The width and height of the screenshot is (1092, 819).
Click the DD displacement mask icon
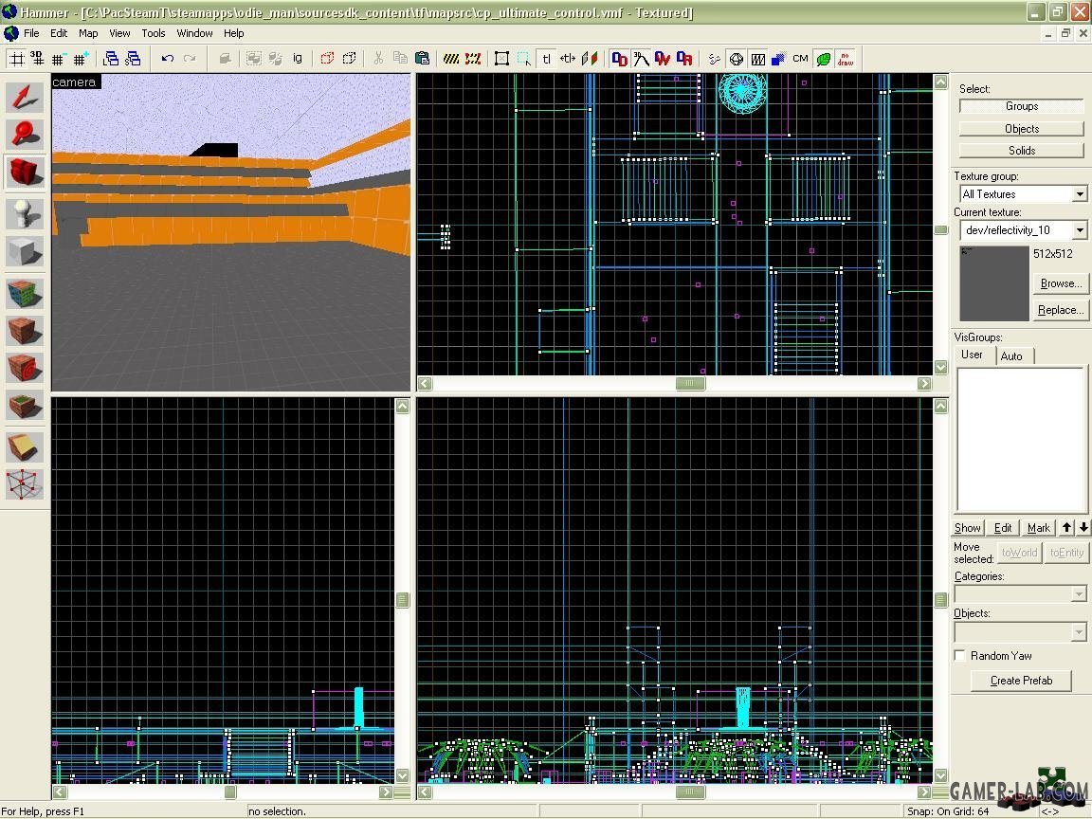[619, 59]
